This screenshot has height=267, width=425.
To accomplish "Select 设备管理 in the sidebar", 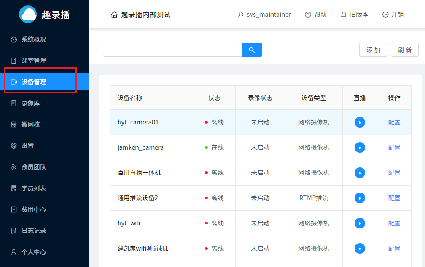I will (44, 81).
